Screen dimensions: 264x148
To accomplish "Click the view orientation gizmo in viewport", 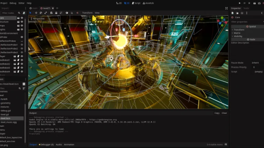I will pyautogui.click(x=222, y=22).
